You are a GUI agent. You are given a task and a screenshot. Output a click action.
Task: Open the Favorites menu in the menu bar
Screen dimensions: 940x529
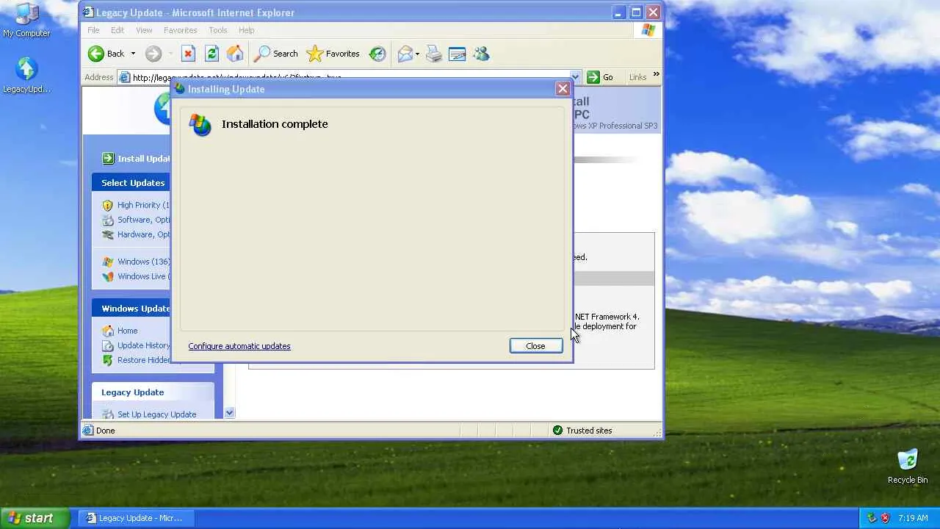click(x=180, y=30)
